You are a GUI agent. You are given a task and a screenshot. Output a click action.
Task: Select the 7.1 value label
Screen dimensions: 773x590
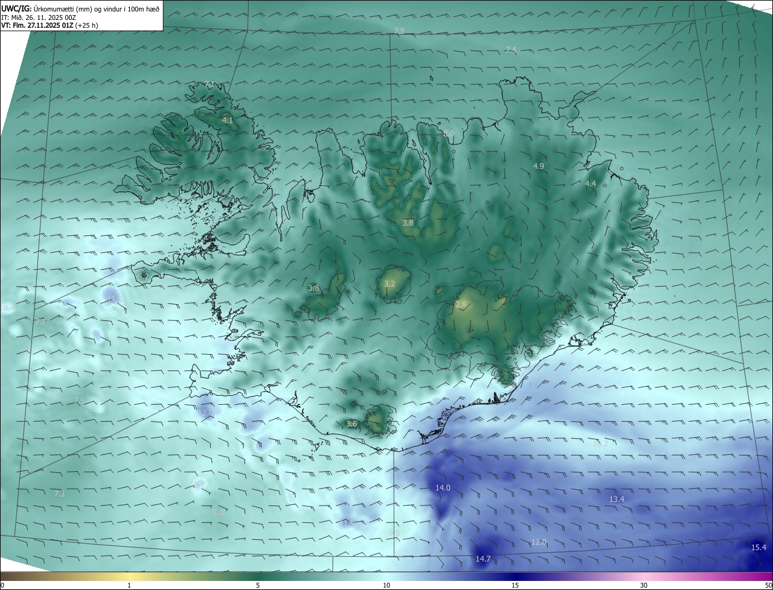point(210,84)
